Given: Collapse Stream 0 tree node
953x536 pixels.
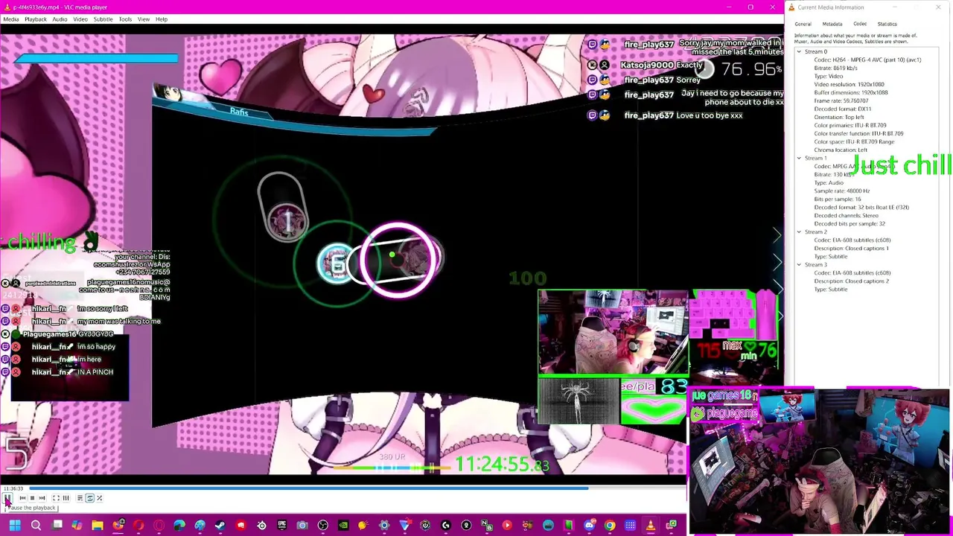Looking at the screenshot, I should click(x=799, y=51).
